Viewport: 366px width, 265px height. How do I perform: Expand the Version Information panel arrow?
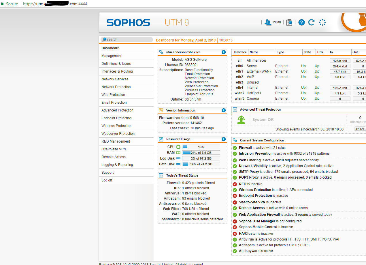[x=224, y=110]
